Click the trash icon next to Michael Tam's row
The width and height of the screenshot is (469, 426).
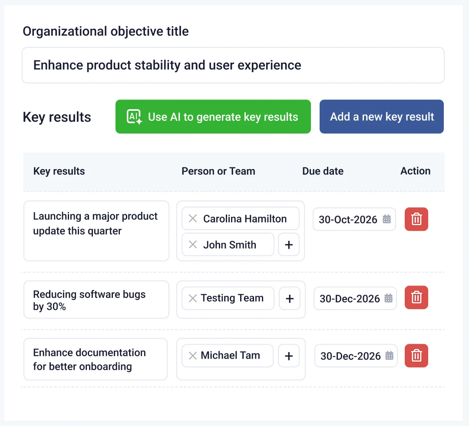point(416,356)
